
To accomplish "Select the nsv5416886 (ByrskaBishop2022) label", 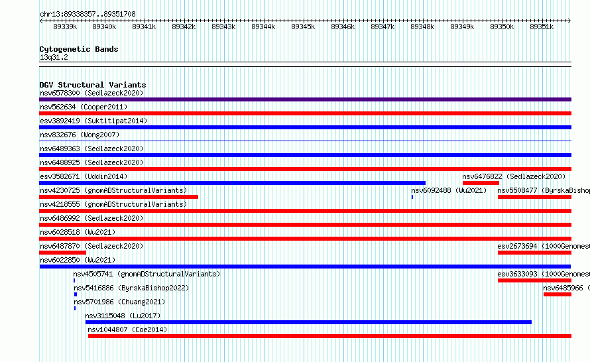I will pyautogui.click(x=131, y=288).
